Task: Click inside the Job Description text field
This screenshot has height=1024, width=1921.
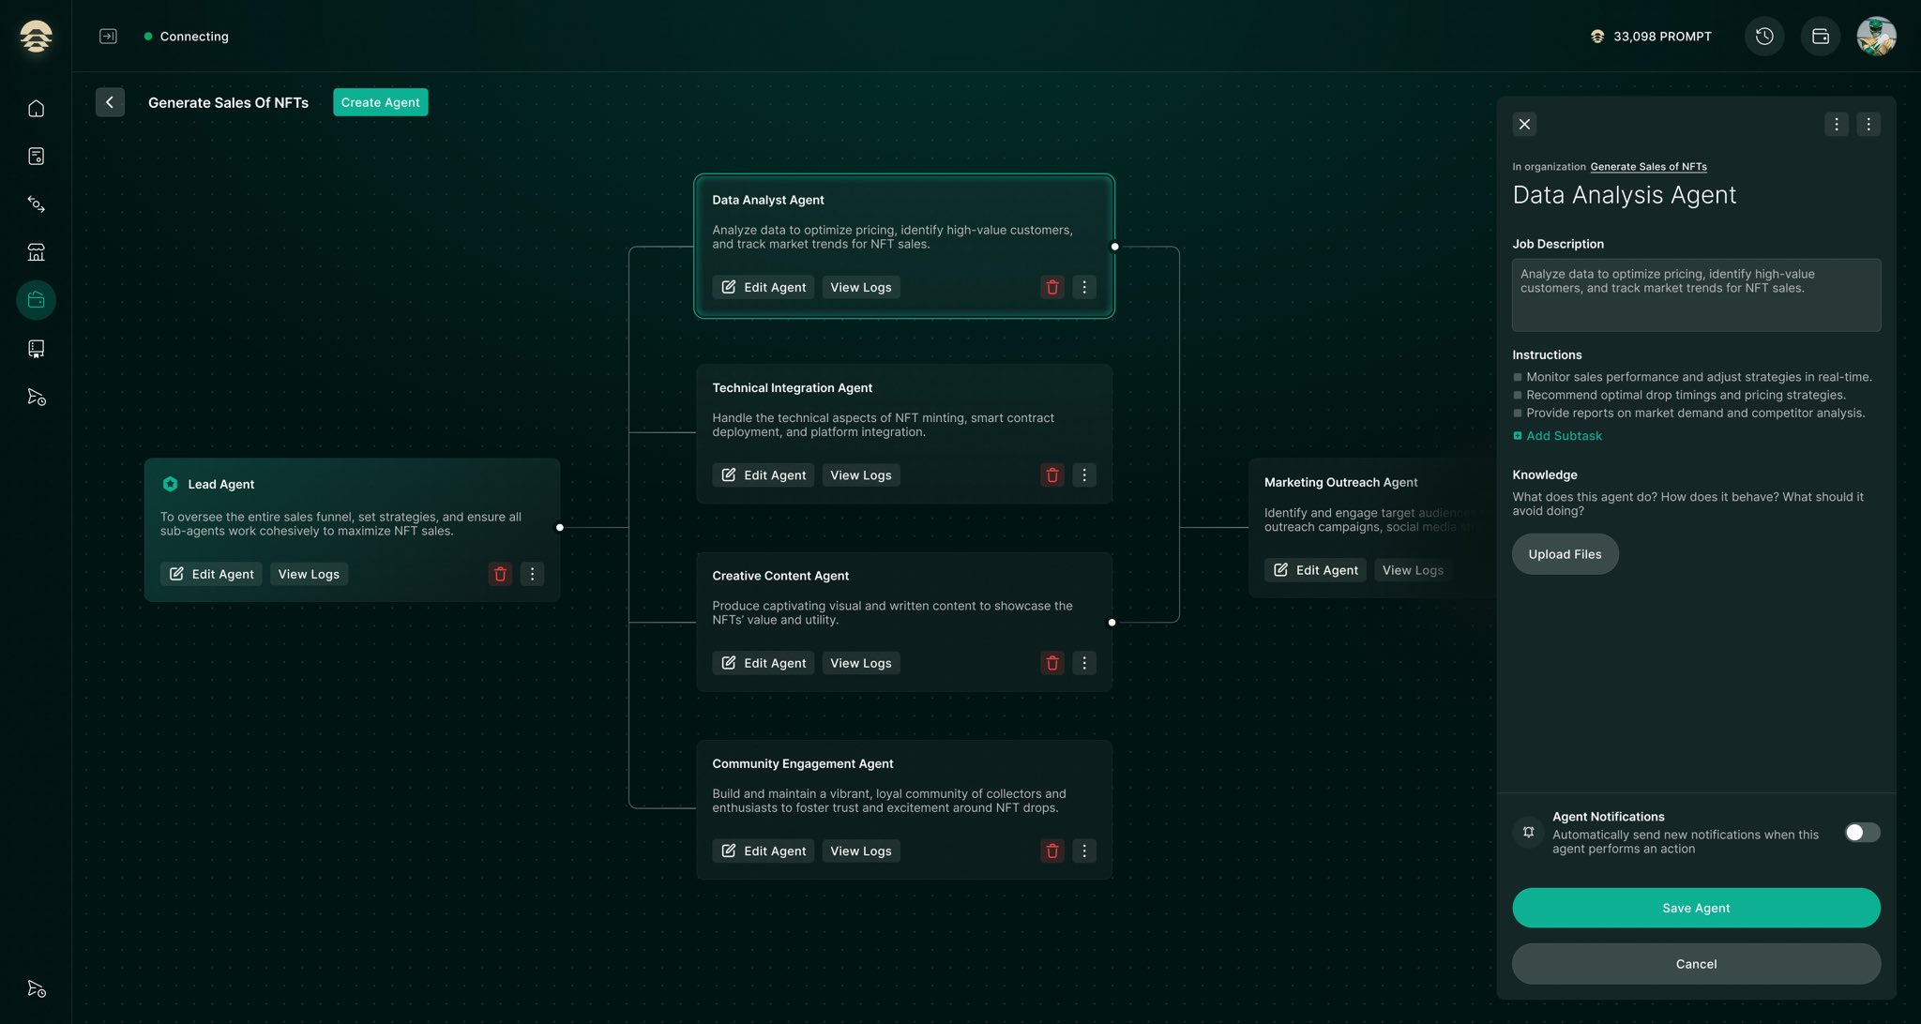Action: tap(1695, 294)
